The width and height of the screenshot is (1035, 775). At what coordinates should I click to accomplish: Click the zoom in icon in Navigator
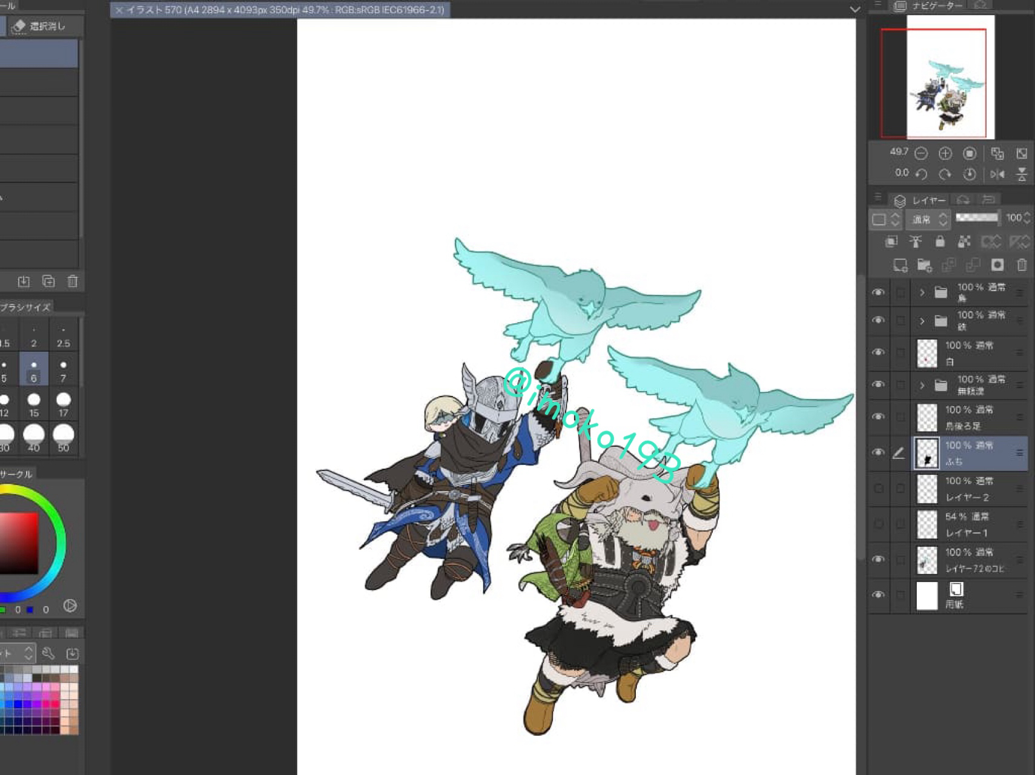click(945, 154)
